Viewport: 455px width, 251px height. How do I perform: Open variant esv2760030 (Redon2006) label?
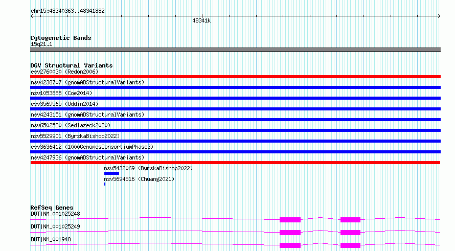click(64, 72)
